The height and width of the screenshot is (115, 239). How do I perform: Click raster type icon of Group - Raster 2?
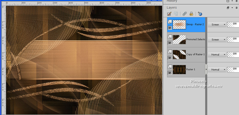[x=170, y=22]
